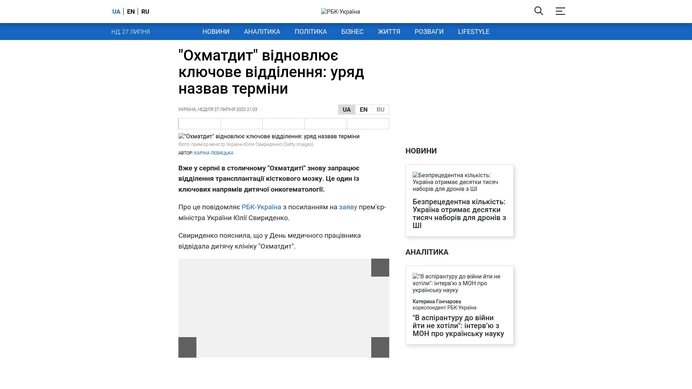Open the drone kits news headline
The height and width of the screenshot is (389, 692).
(459, 214)
